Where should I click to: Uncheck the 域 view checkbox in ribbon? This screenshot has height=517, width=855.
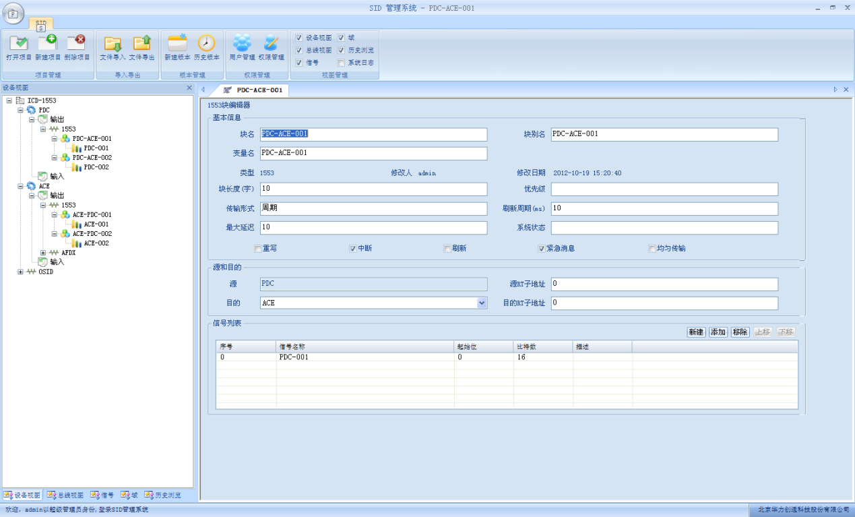(x=341, y=38)
